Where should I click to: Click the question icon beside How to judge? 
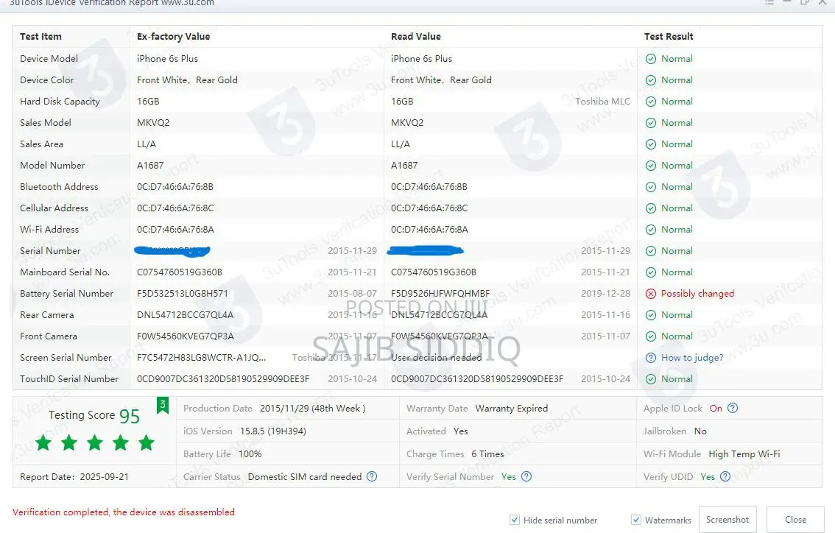coord(651,358)
